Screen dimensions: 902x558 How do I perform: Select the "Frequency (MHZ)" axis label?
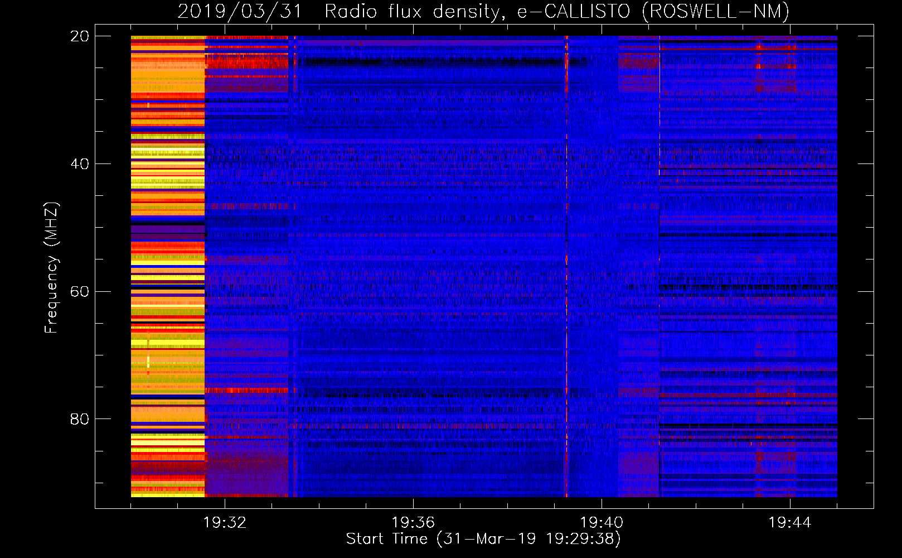(x=51, y=268)
